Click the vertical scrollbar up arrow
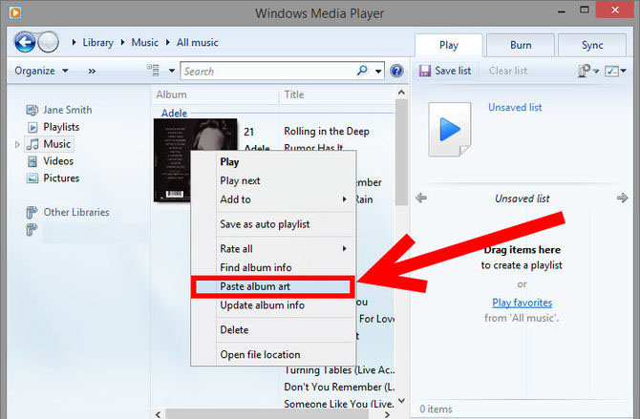The image size is (640, 419). pyautogui.click(x=401, y=93)
